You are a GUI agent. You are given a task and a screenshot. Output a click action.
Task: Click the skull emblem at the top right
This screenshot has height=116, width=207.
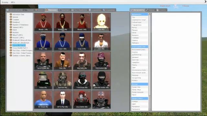click(176, 6)
